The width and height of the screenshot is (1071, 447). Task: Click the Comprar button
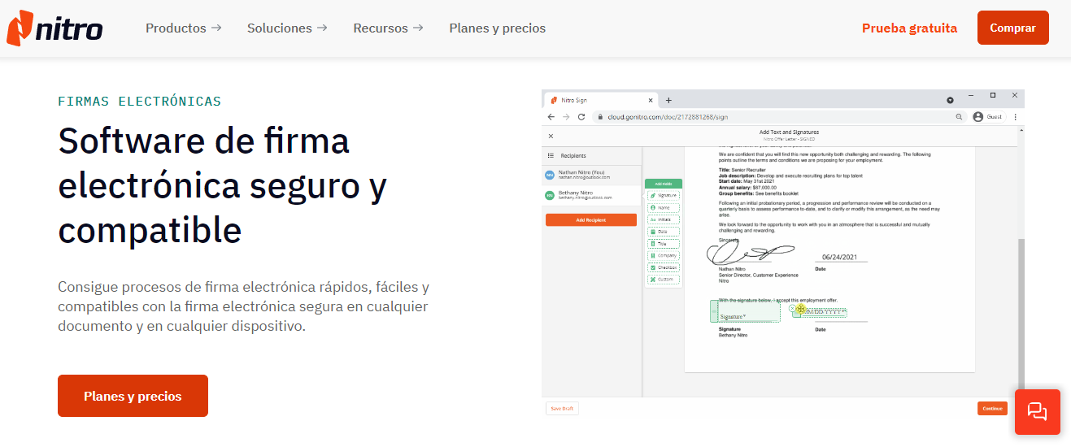coord(1012,28)
